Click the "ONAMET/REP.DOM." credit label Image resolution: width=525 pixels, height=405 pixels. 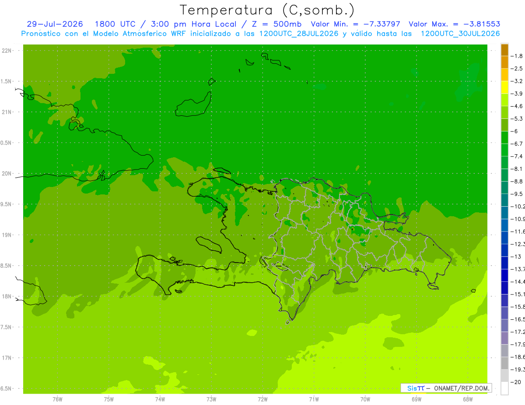[462, 388]
